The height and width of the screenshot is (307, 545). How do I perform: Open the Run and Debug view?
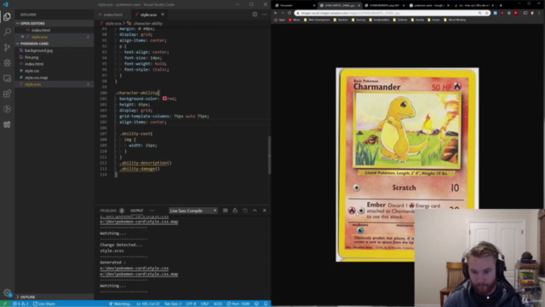click(x=7, y=62)
